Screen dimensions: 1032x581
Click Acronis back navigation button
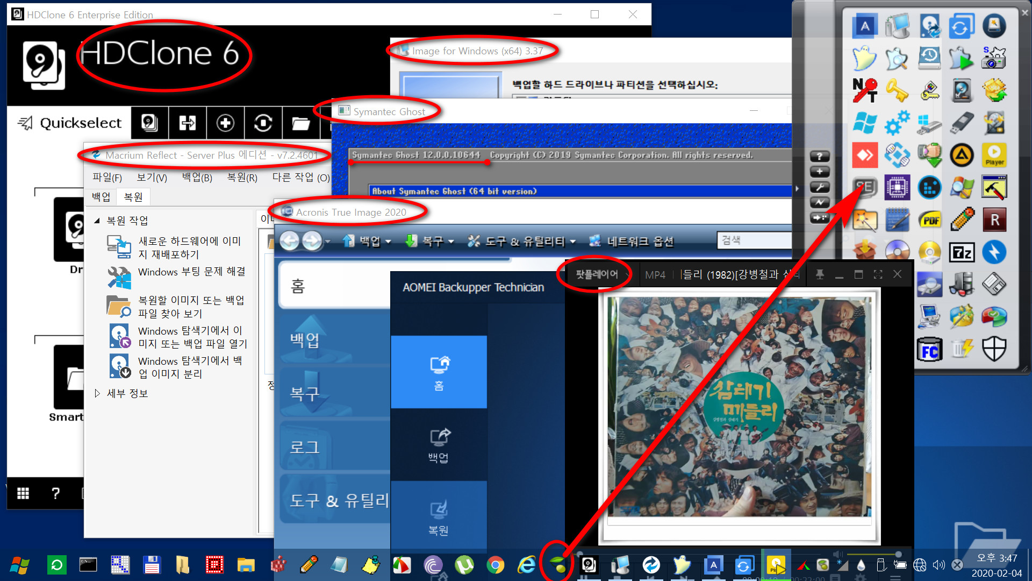[x=290, y=242]
